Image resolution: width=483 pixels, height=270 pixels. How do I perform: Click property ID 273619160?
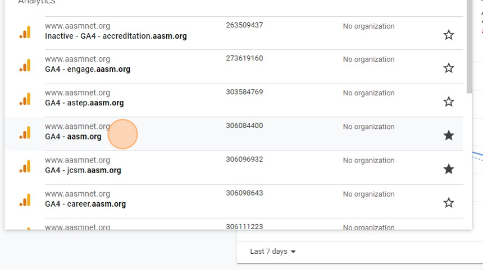pyautogui.click(x=244, y=58)
